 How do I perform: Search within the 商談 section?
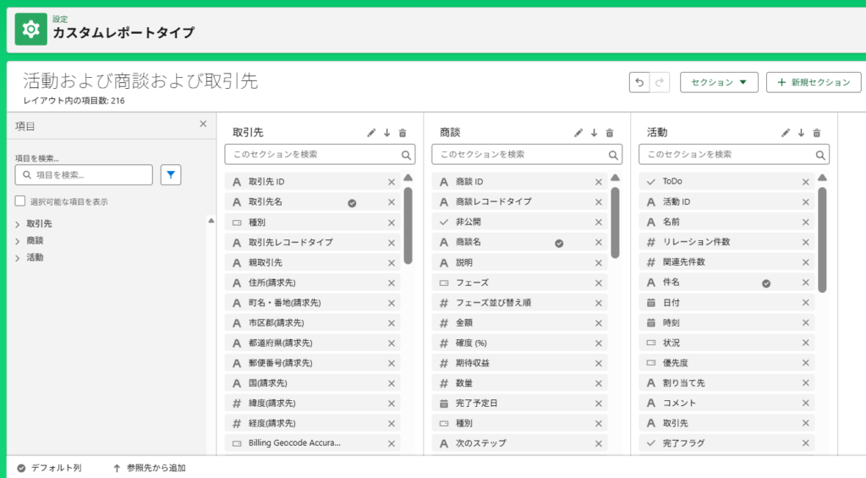click(527, 155)
